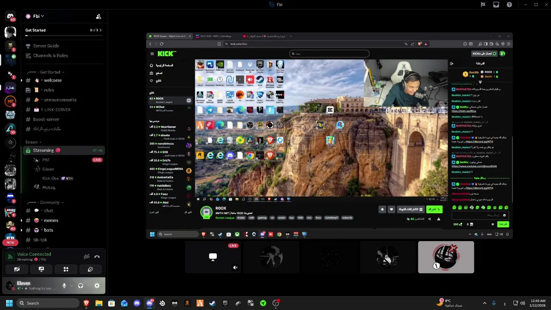
Task: Unmute the stream audio on the LIVE tile
Action: coord(235,267)
